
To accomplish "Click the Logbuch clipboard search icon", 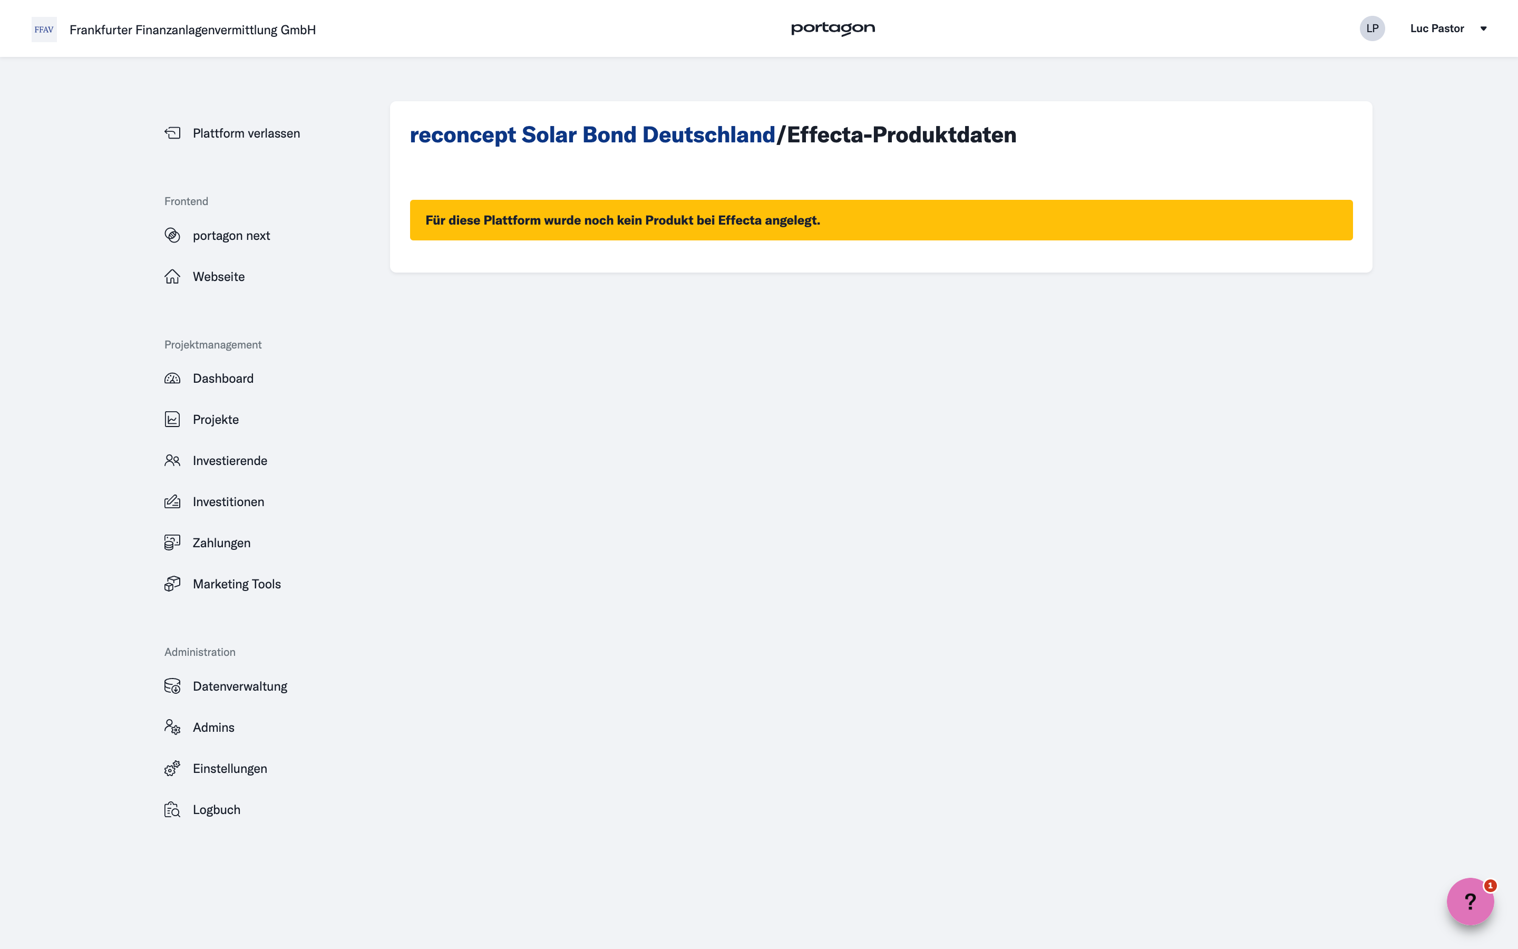I will click(x=172, y=810).
